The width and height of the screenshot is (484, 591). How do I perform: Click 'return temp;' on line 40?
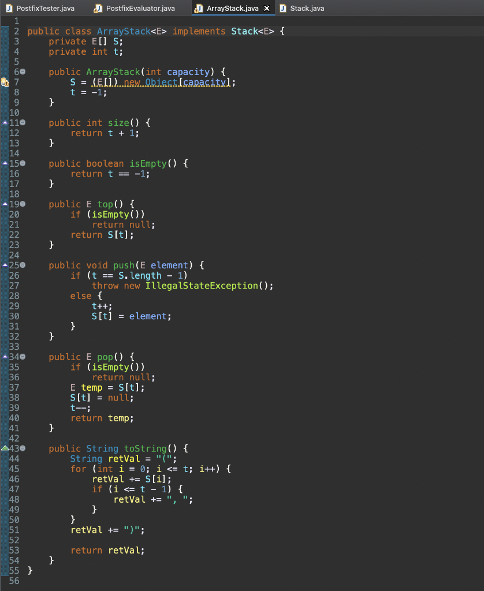[102, 418]
